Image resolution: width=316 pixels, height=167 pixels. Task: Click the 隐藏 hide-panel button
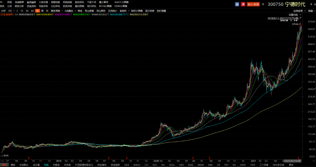tap(311, 11)
